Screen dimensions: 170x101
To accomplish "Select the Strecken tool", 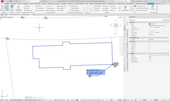I will [x=97, y=10].
